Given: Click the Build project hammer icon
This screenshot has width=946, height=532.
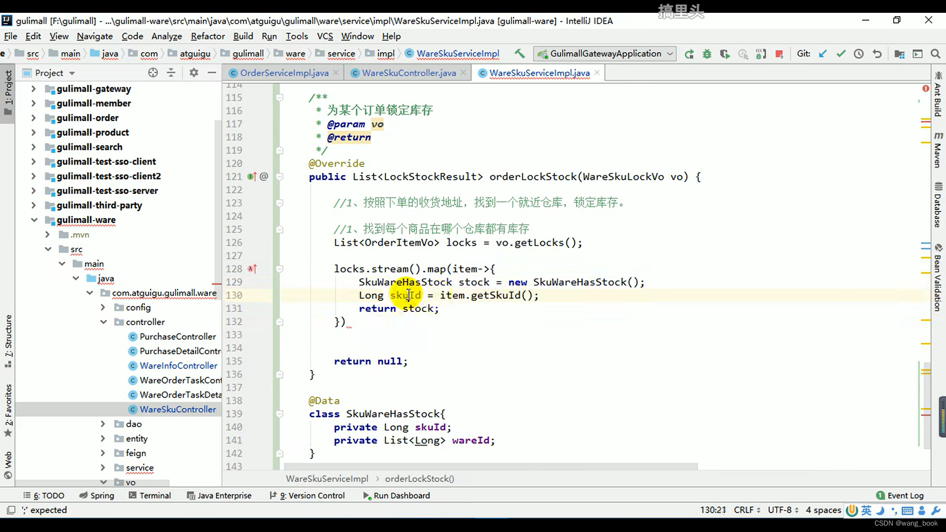Looking at the screenshot, I should 519,54.
